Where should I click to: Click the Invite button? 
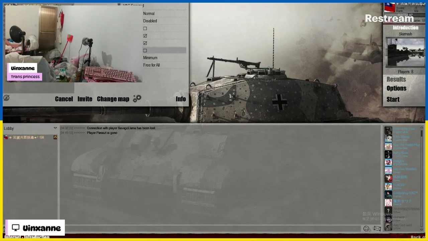click(x=85, y=99)
